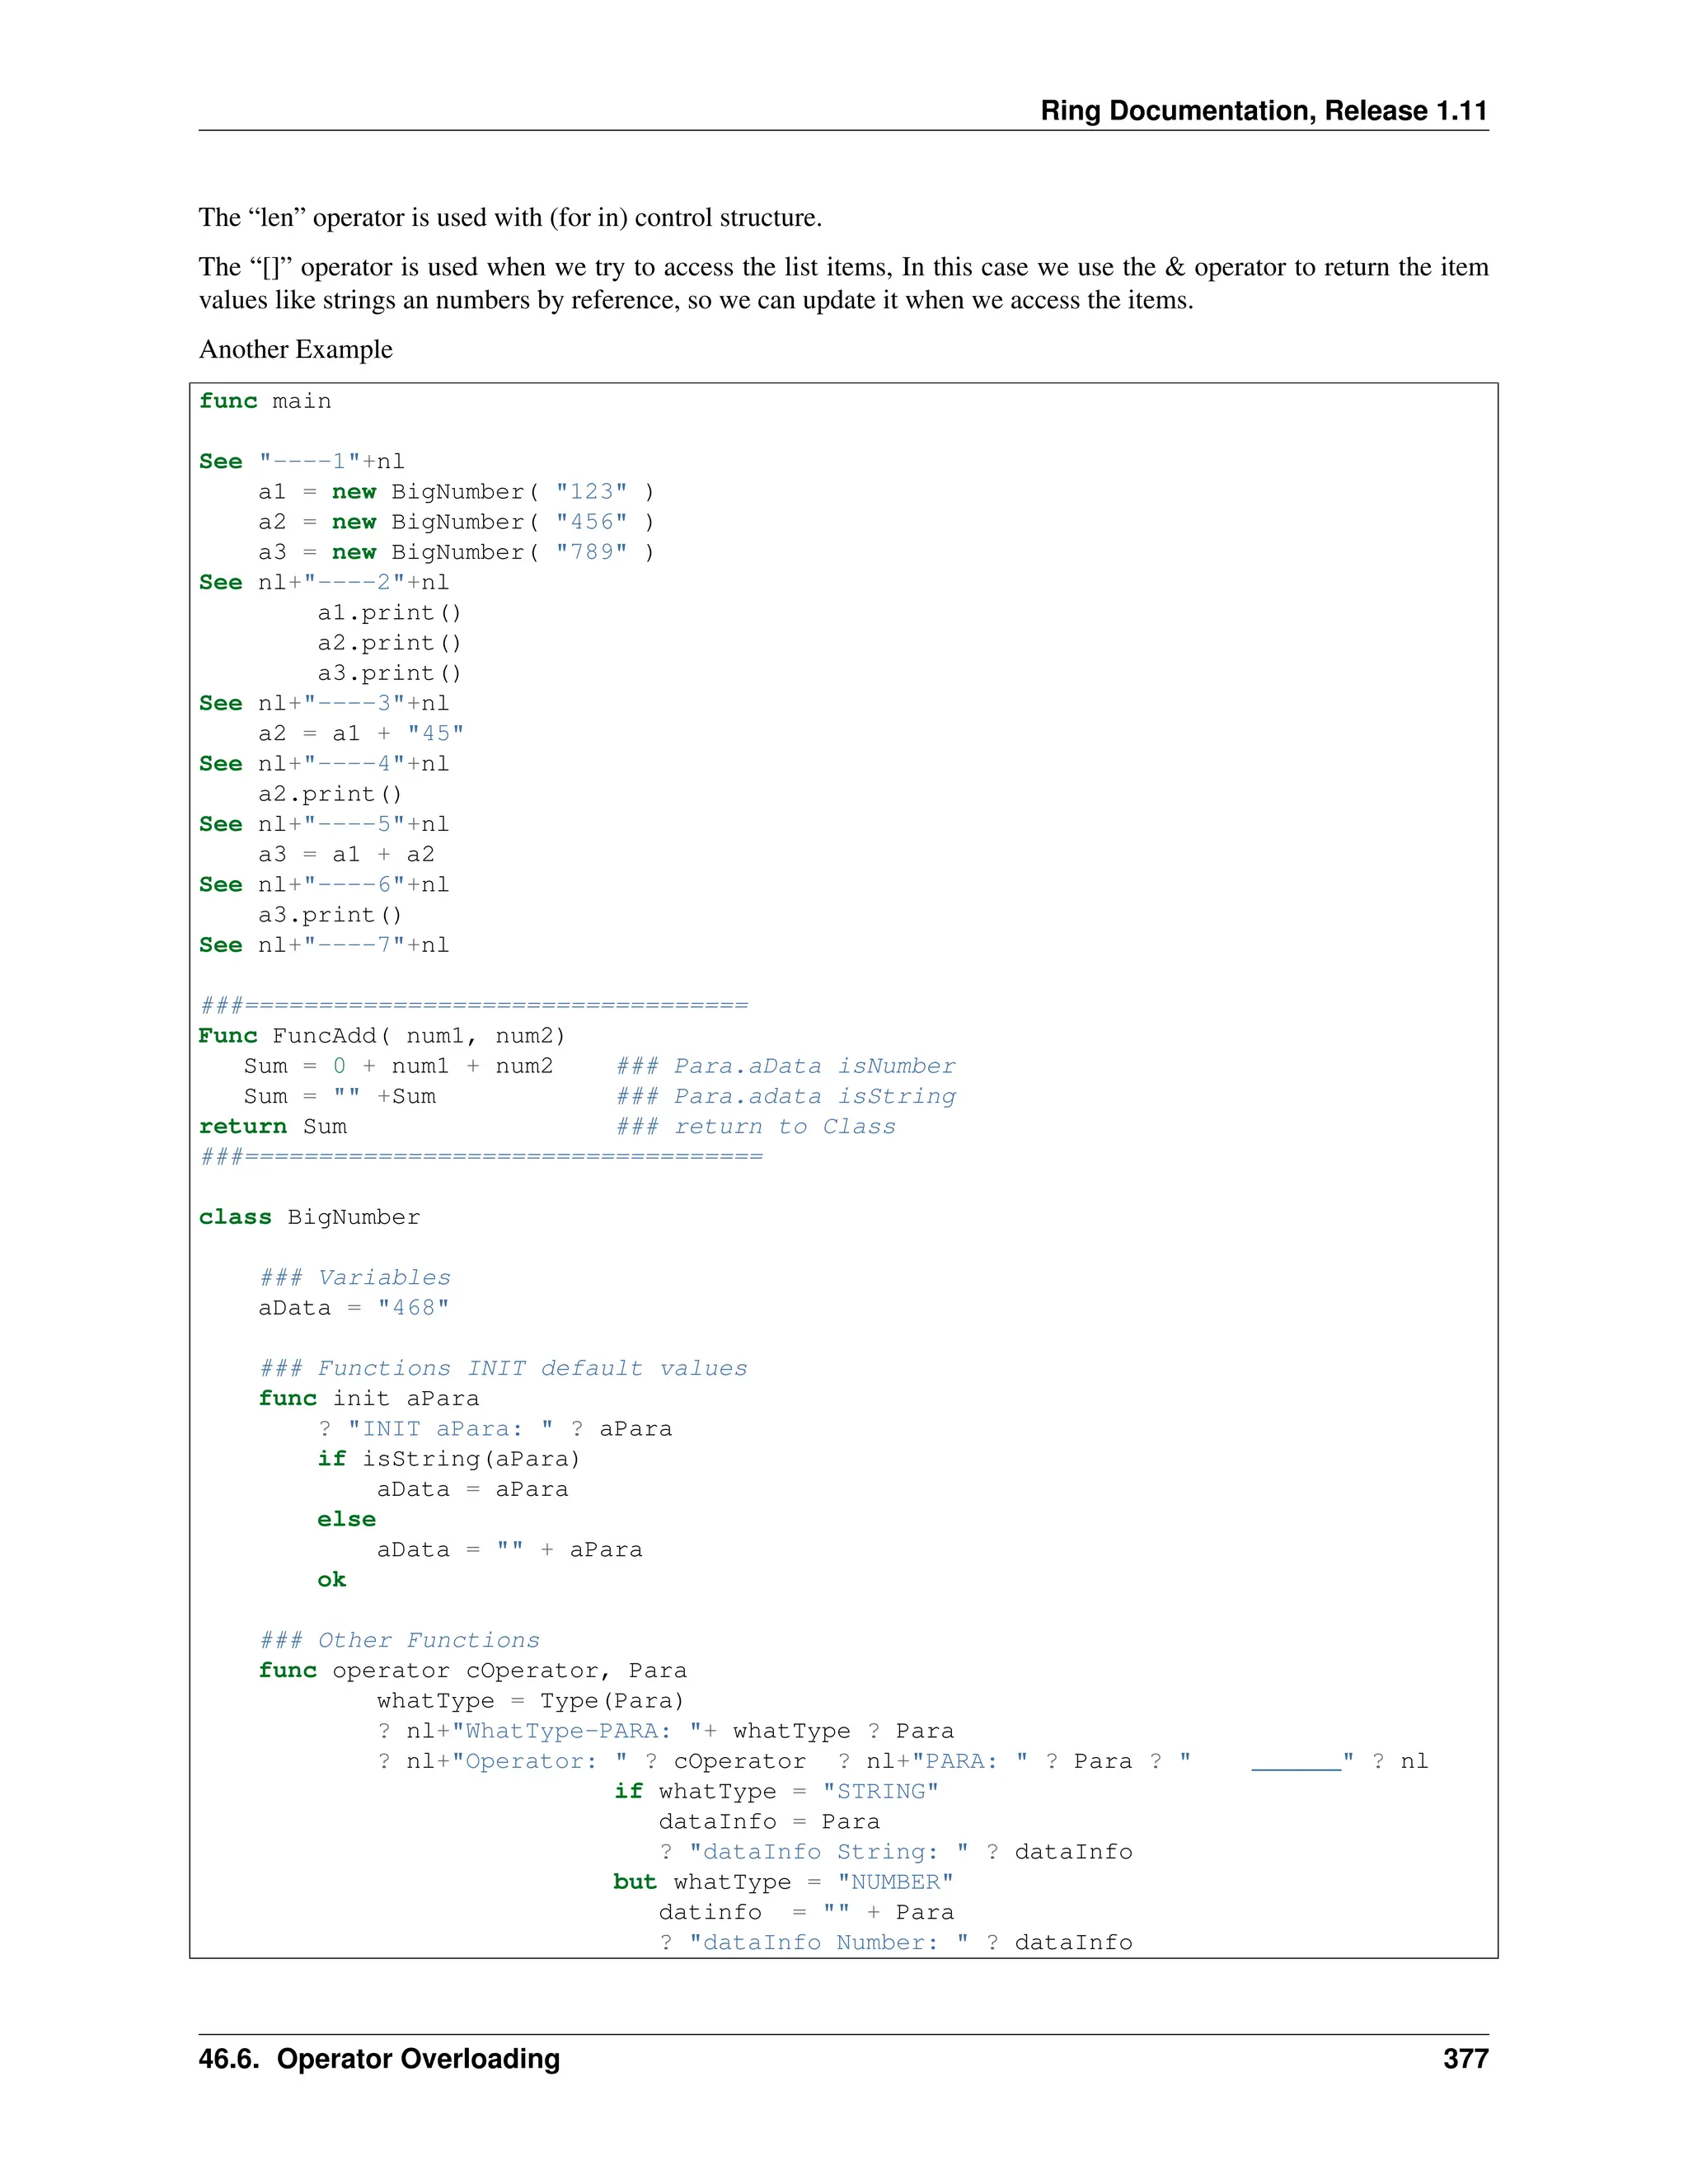Click 'whatType = Type(Para)' line
The width and height of the screenshot is (1688, 2184).
(x=530, y=1700)
